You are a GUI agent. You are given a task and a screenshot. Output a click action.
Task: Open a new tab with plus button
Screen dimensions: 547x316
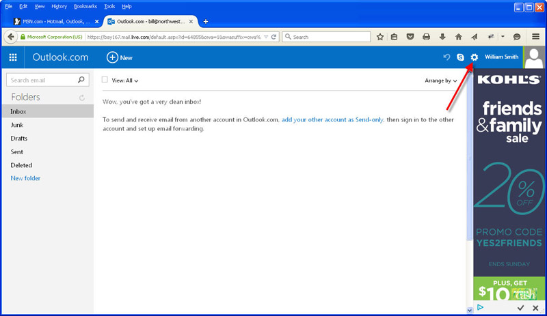click(x=206, y=22)
